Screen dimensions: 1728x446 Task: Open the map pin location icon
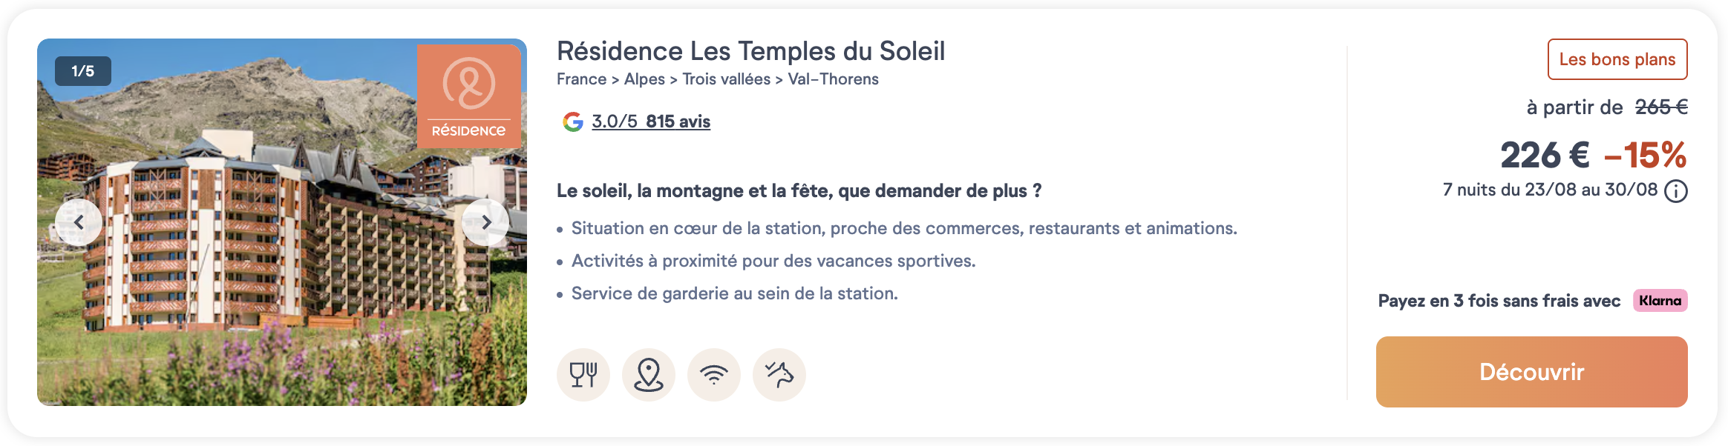coord(649,375)
